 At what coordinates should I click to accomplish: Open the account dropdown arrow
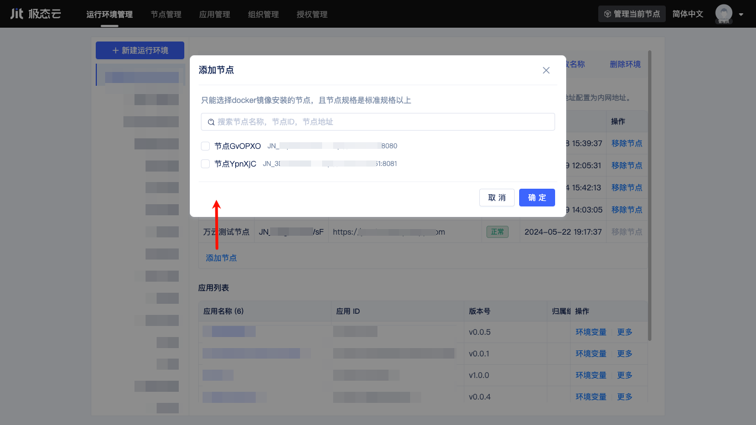coord(741,15)
